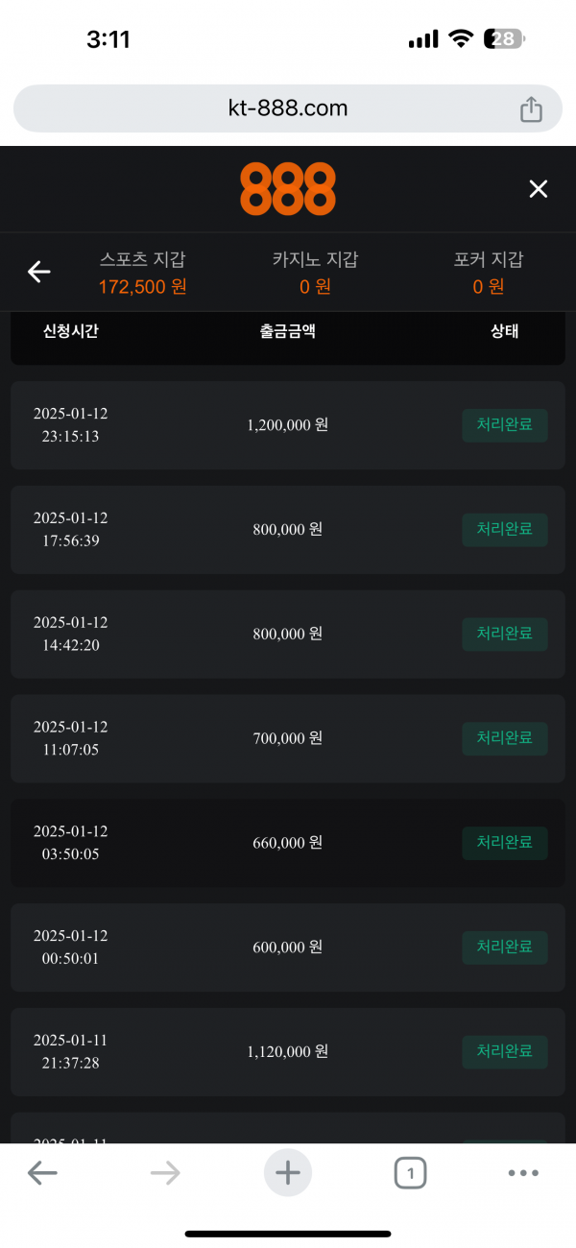Select the 스포츠 지갑 wallet tab

[x=143, y=273]
